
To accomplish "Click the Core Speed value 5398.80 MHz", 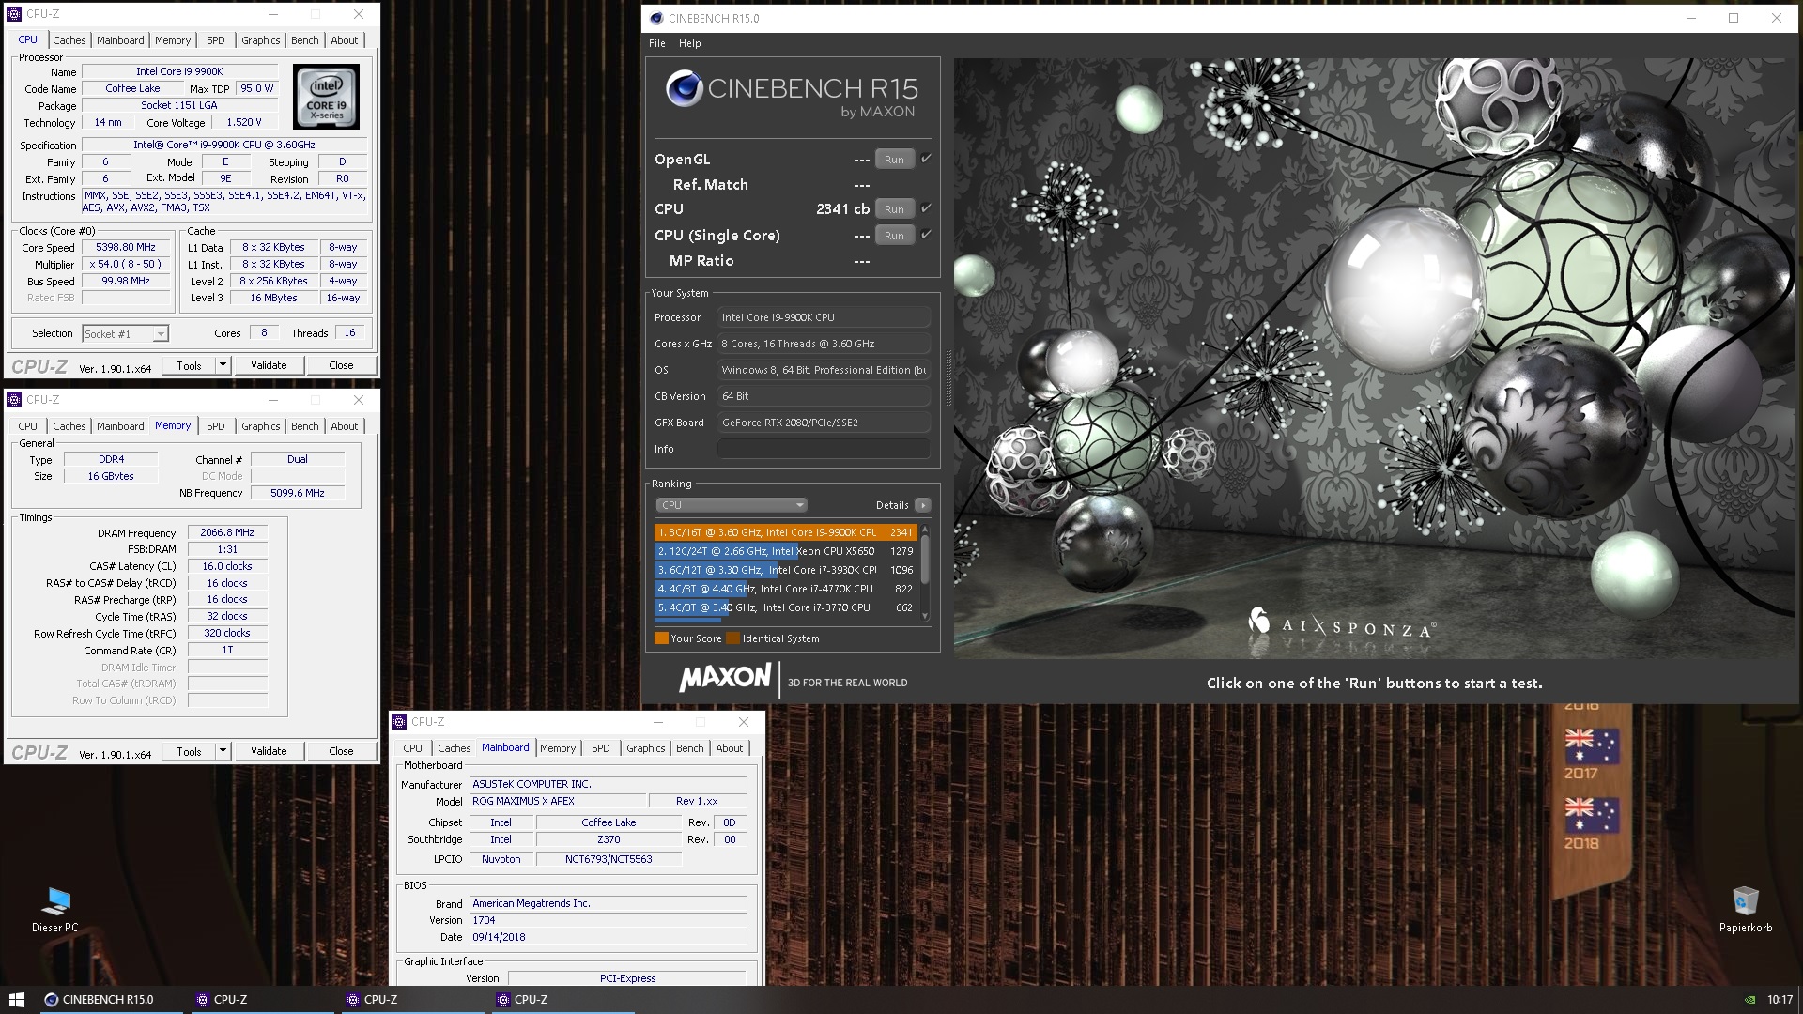I will [x=126, y=248].
